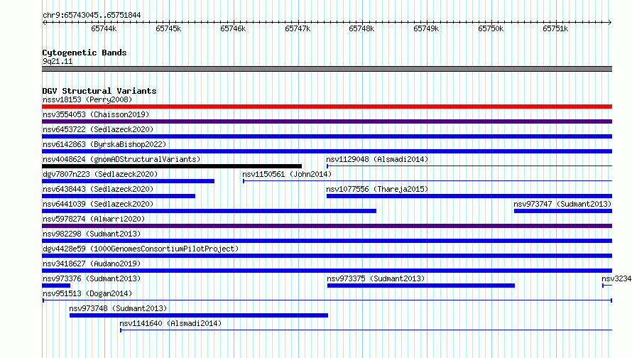
Task: Click the blue nsv1077556 variant bar
Action: pyautogui.click(x=469, y=196)
